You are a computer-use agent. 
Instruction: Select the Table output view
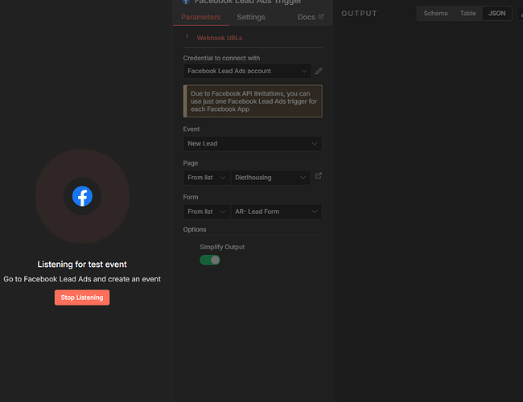(x=468, y=14)
